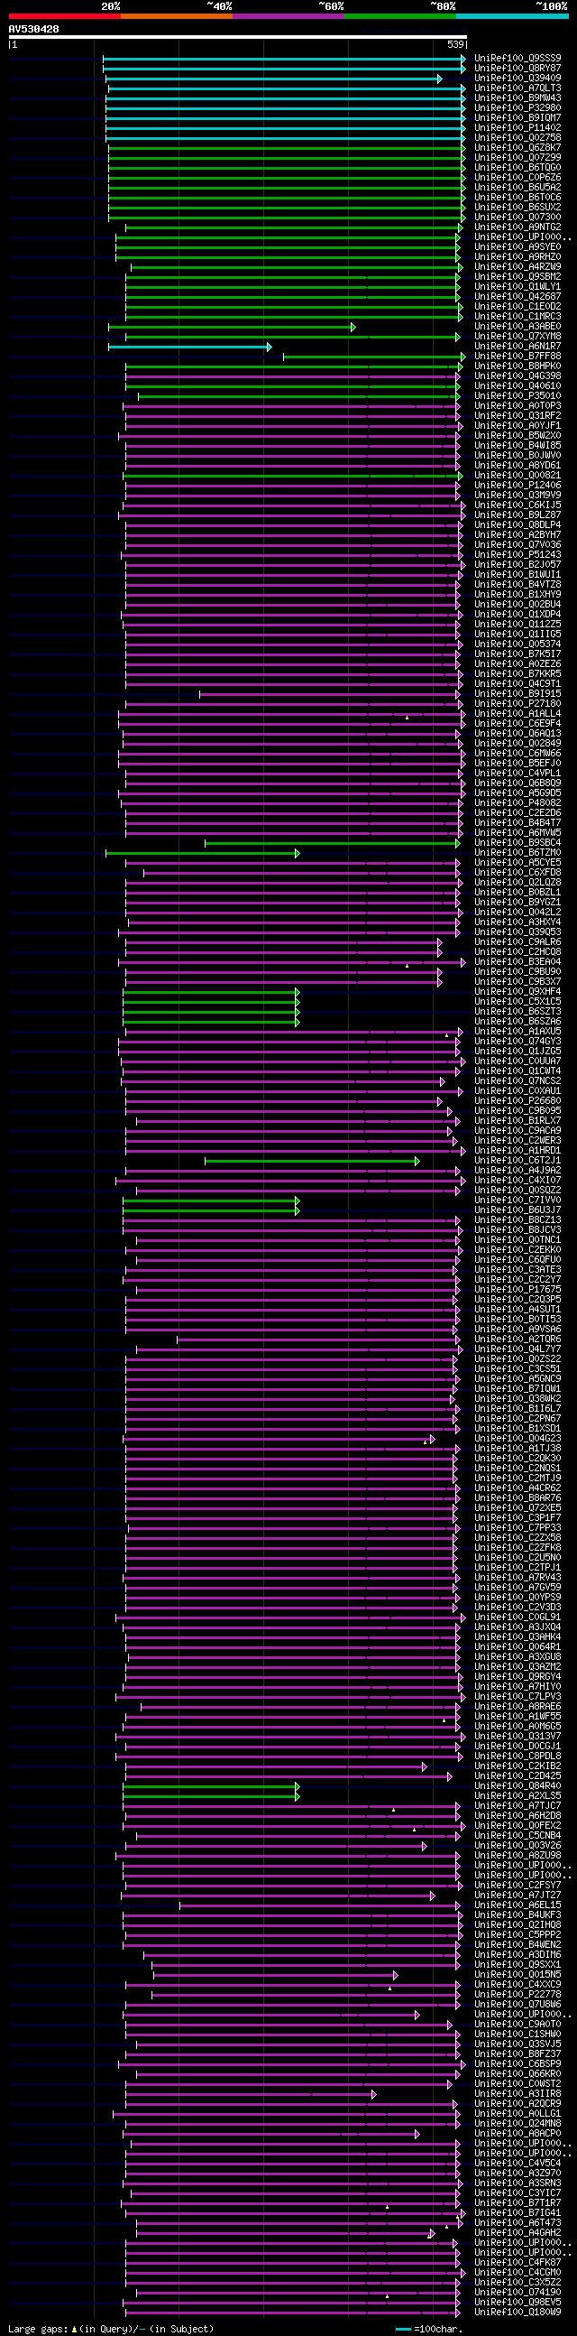Select the UniRef100_A4RZW9 label
The width and height of the screenshot is (577, 2336).
point(517,266)
